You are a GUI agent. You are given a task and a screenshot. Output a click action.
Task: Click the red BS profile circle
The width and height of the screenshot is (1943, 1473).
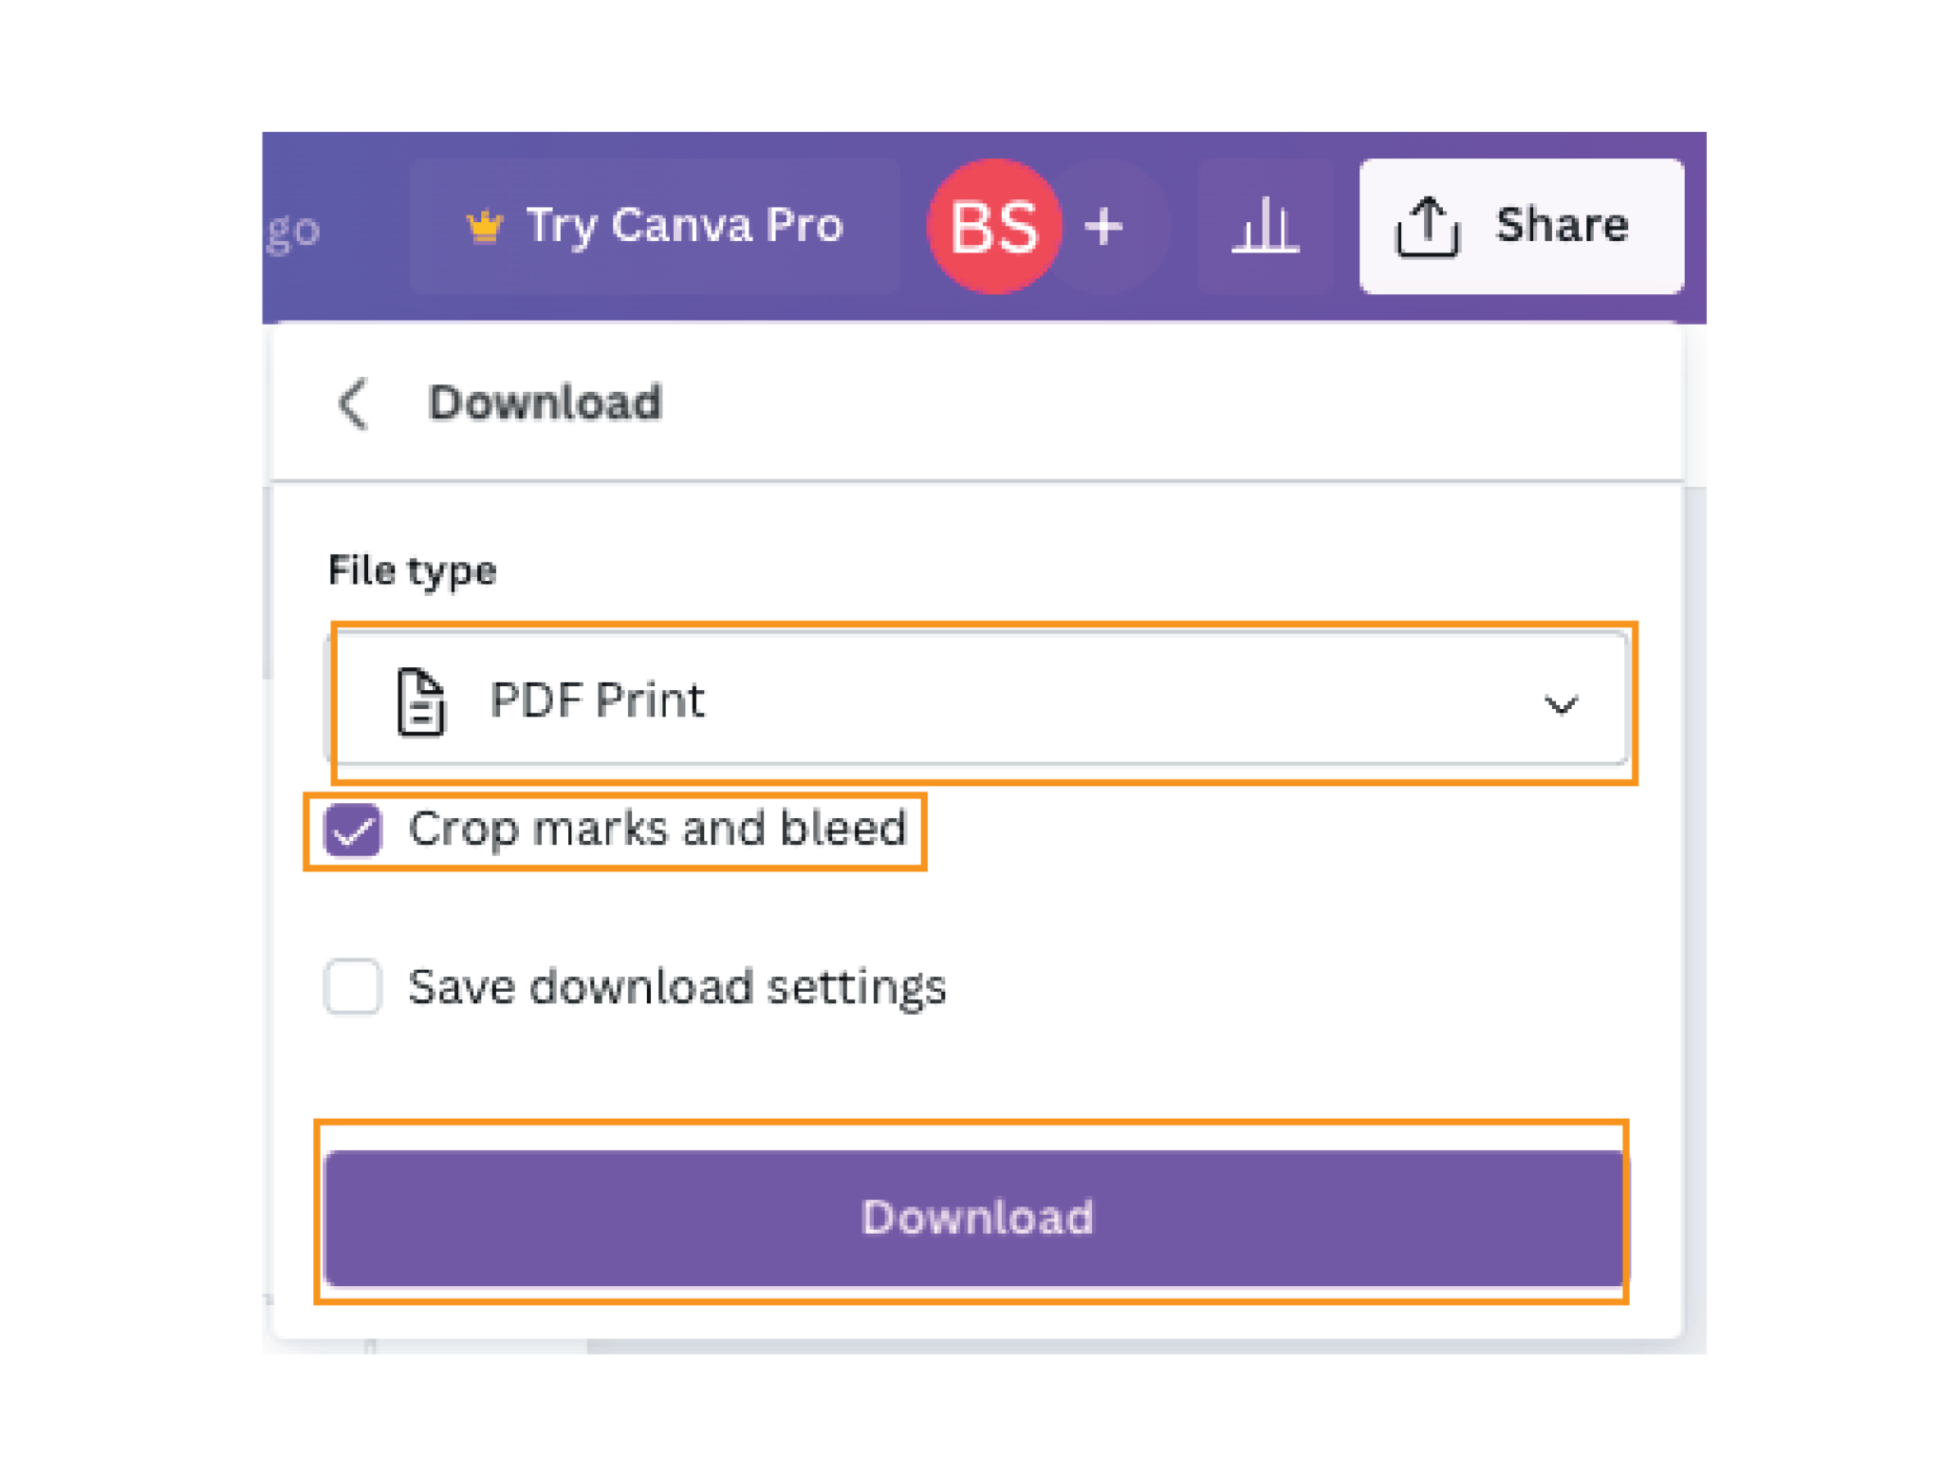tap(994, 226)
